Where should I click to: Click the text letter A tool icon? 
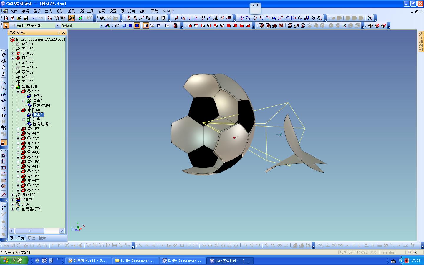(157, 18)
